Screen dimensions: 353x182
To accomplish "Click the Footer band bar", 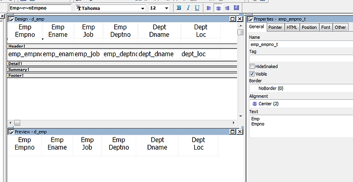I will tap(122, 75).
